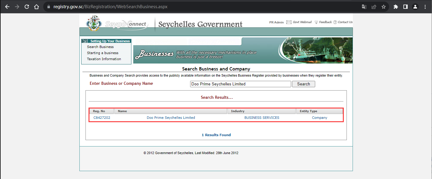This screenshot has width=432, height=179.
Task: Open the user profile avatar
Action: tap(415, 7)
